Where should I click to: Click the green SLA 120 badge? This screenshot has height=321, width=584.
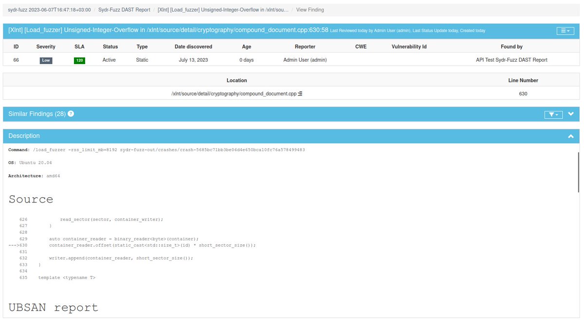[x=79, y=61]
